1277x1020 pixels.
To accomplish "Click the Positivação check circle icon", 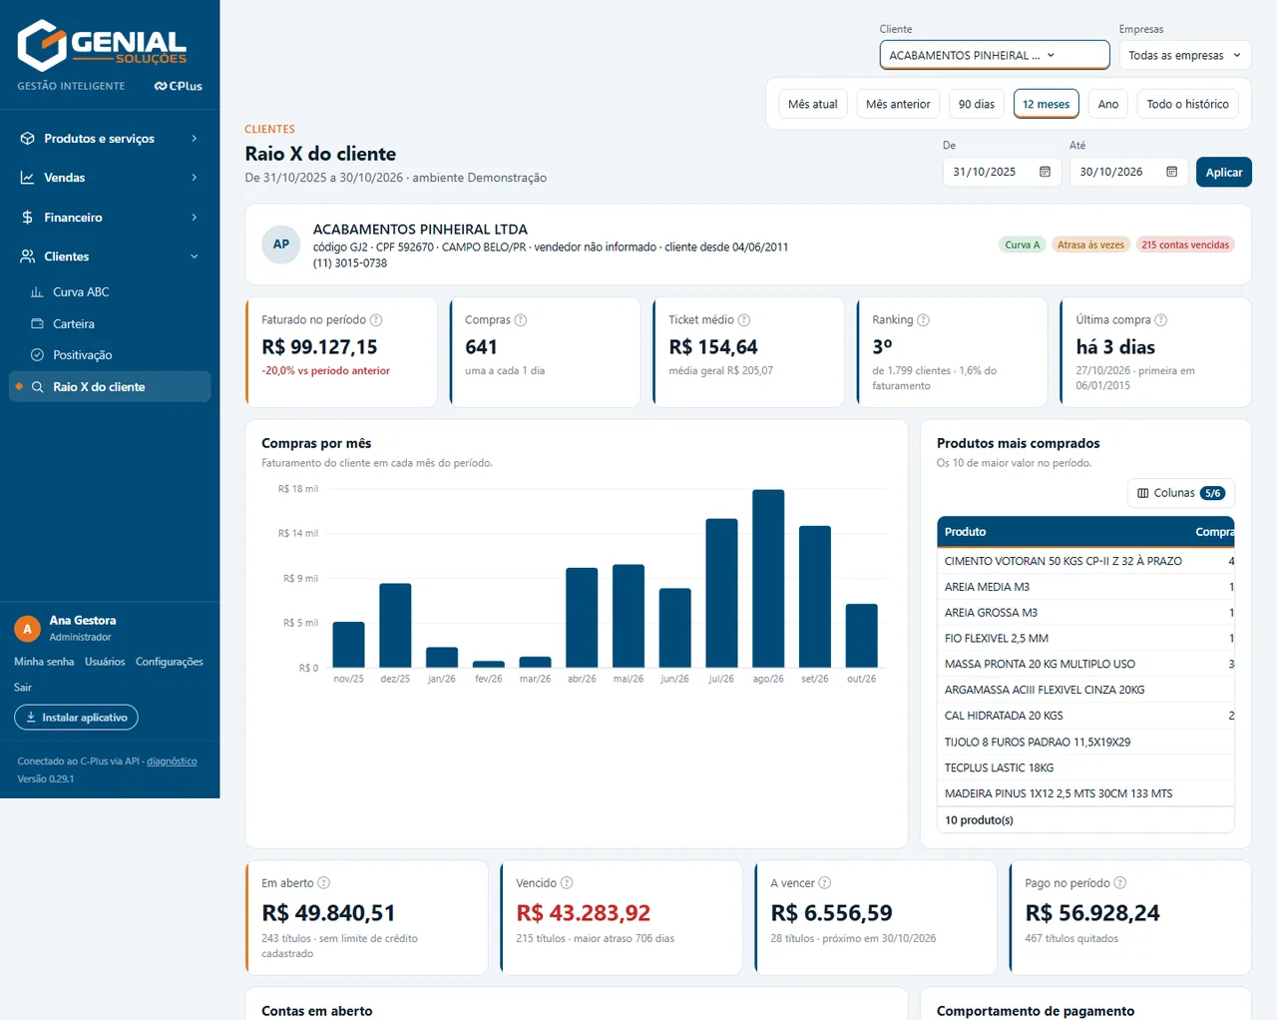I will point(37,355).
